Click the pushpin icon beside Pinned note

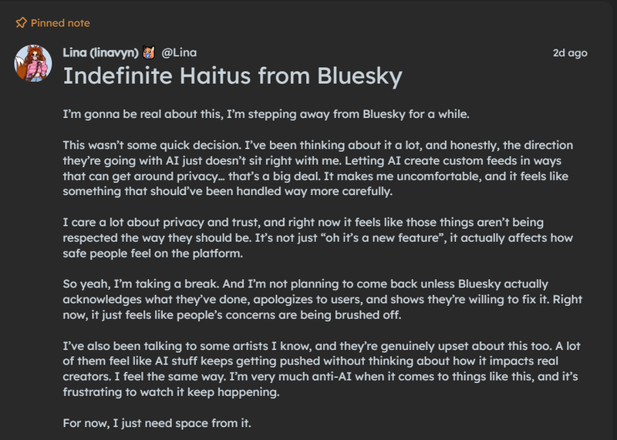coord(21,23)
